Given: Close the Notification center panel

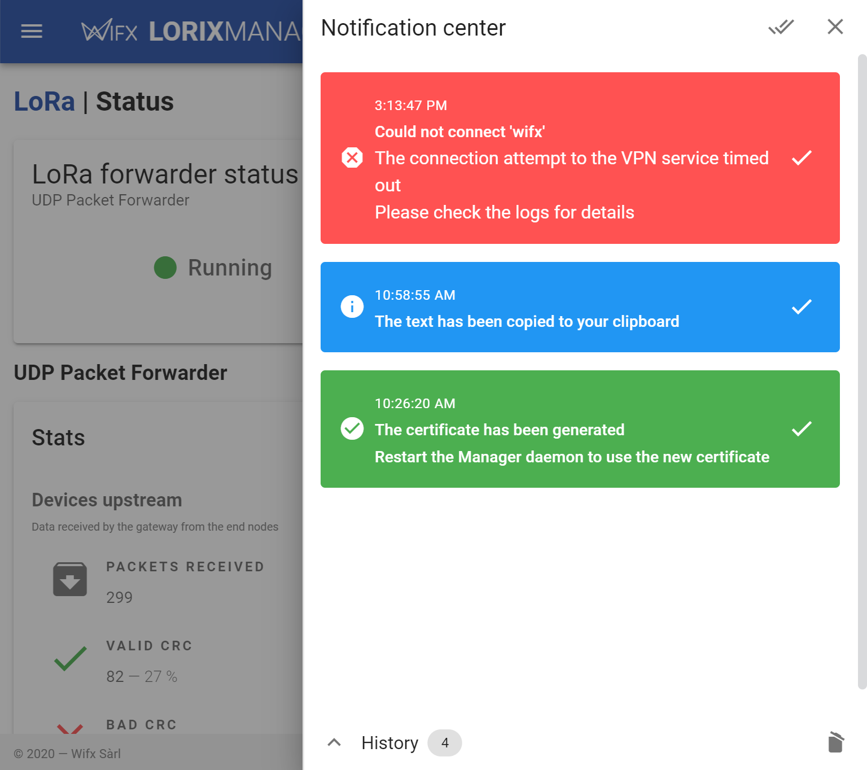Looking at the screenshot, I should click(x=835, y=27).
